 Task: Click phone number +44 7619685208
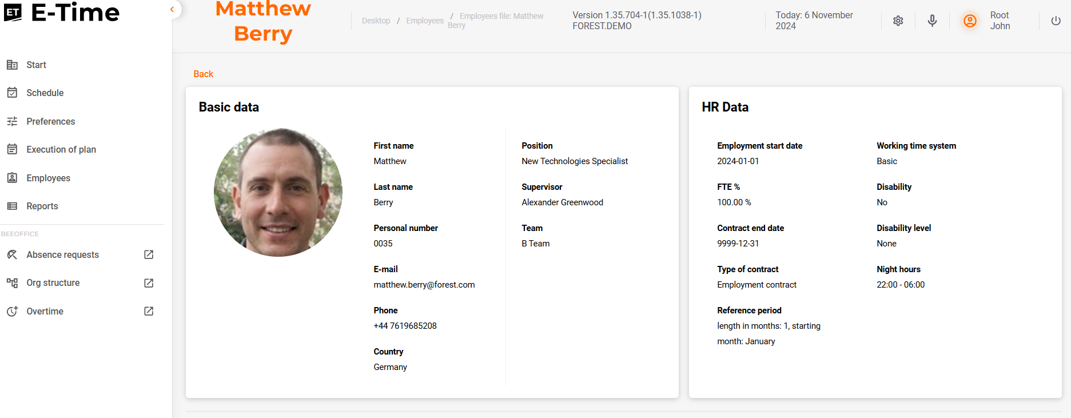pyautogui.click(x=405, y=326)
